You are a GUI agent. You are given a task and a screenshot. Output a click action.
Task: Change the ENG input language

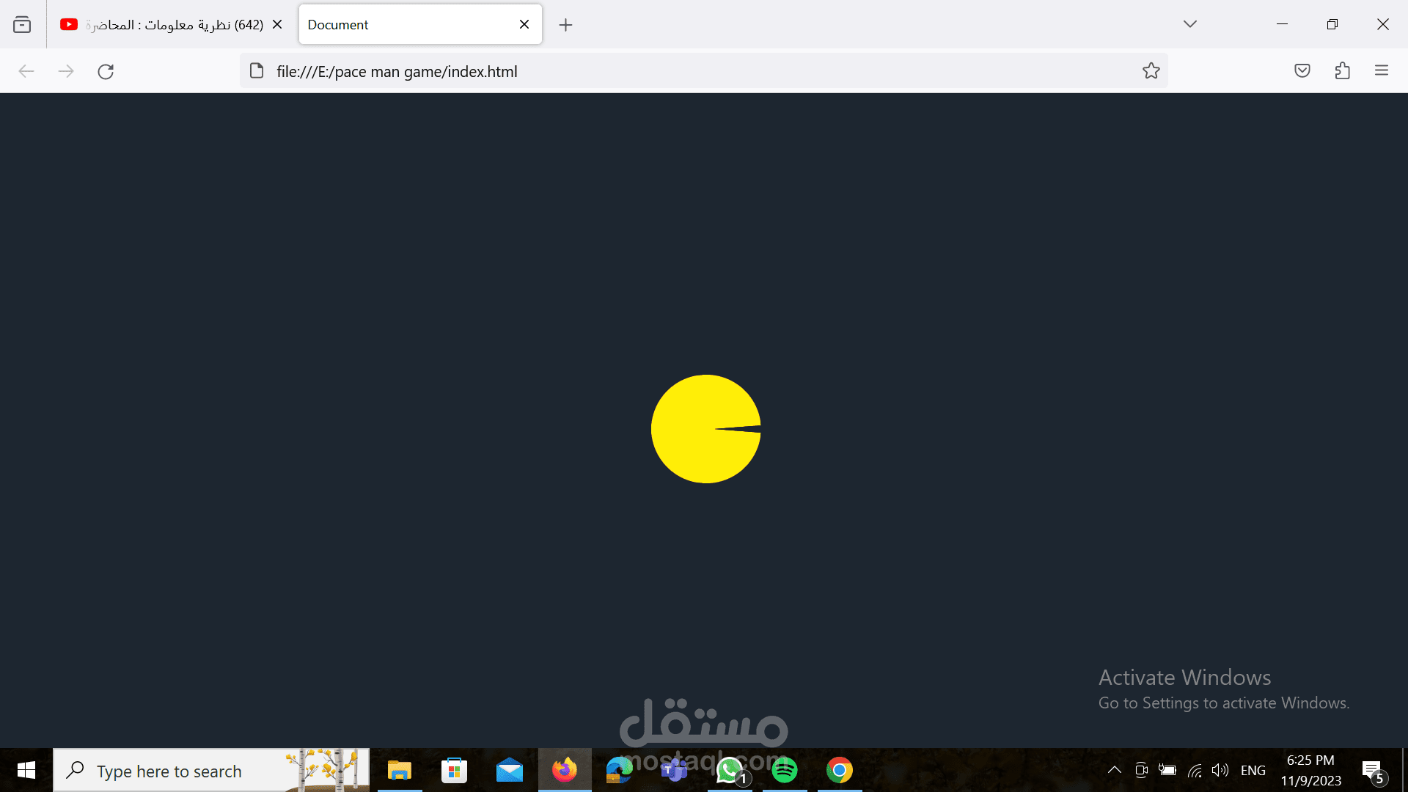[x=1253, y=771]
